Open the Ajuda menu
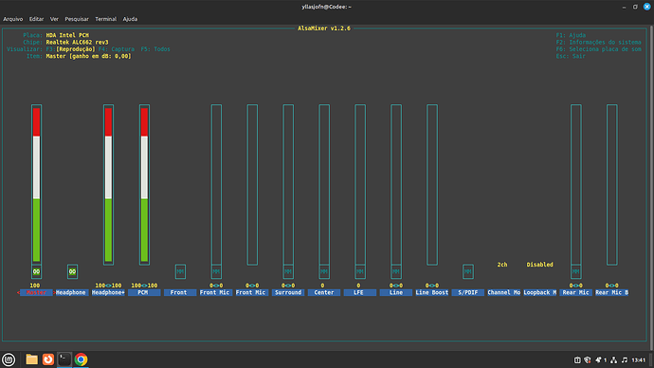Screen dimensions: 654x368 point(130,19)
